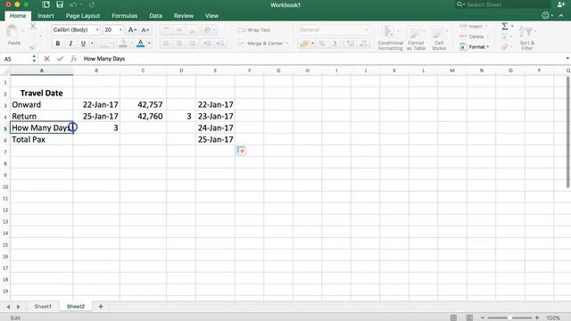Click the Paste Options icon below column E
571x321 pixels.
pyautogui.click(x=241, y=151)
